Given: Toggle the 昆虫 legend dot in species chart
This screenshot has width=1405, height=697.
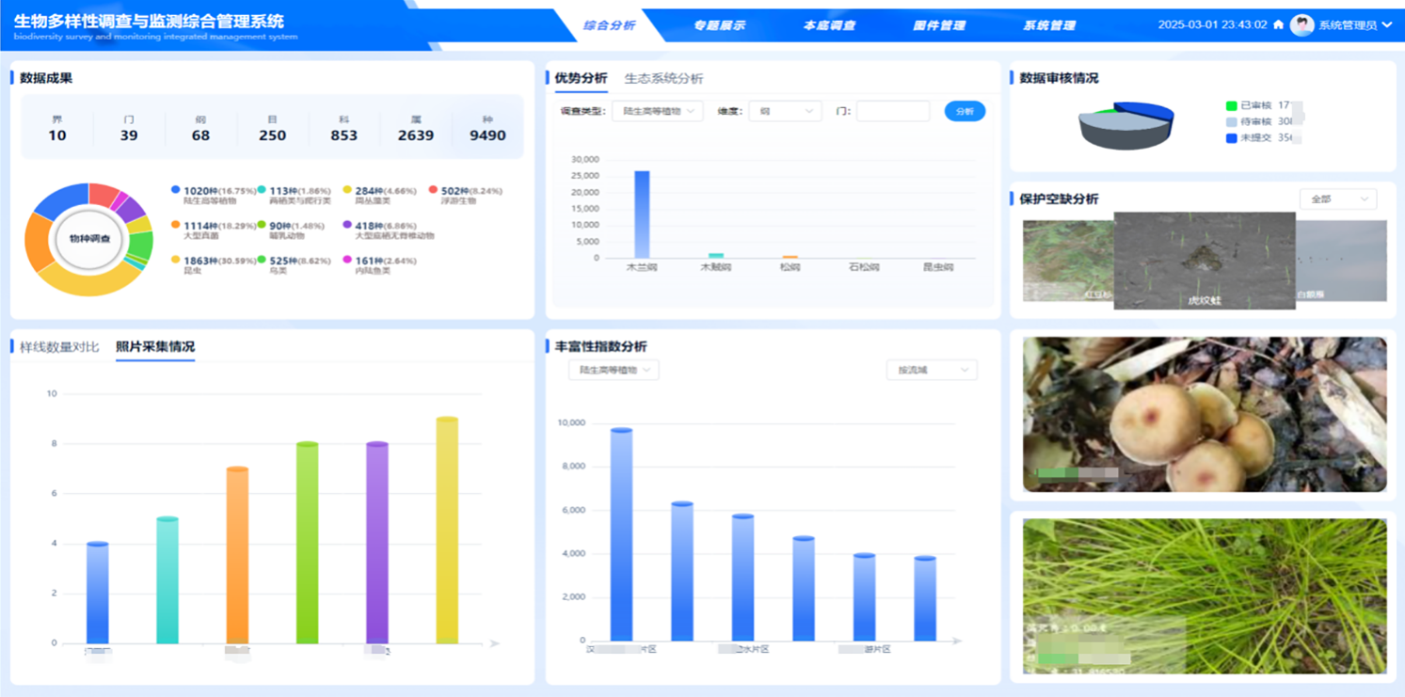Looking at the screenshot, I should [x=176, y=260].
